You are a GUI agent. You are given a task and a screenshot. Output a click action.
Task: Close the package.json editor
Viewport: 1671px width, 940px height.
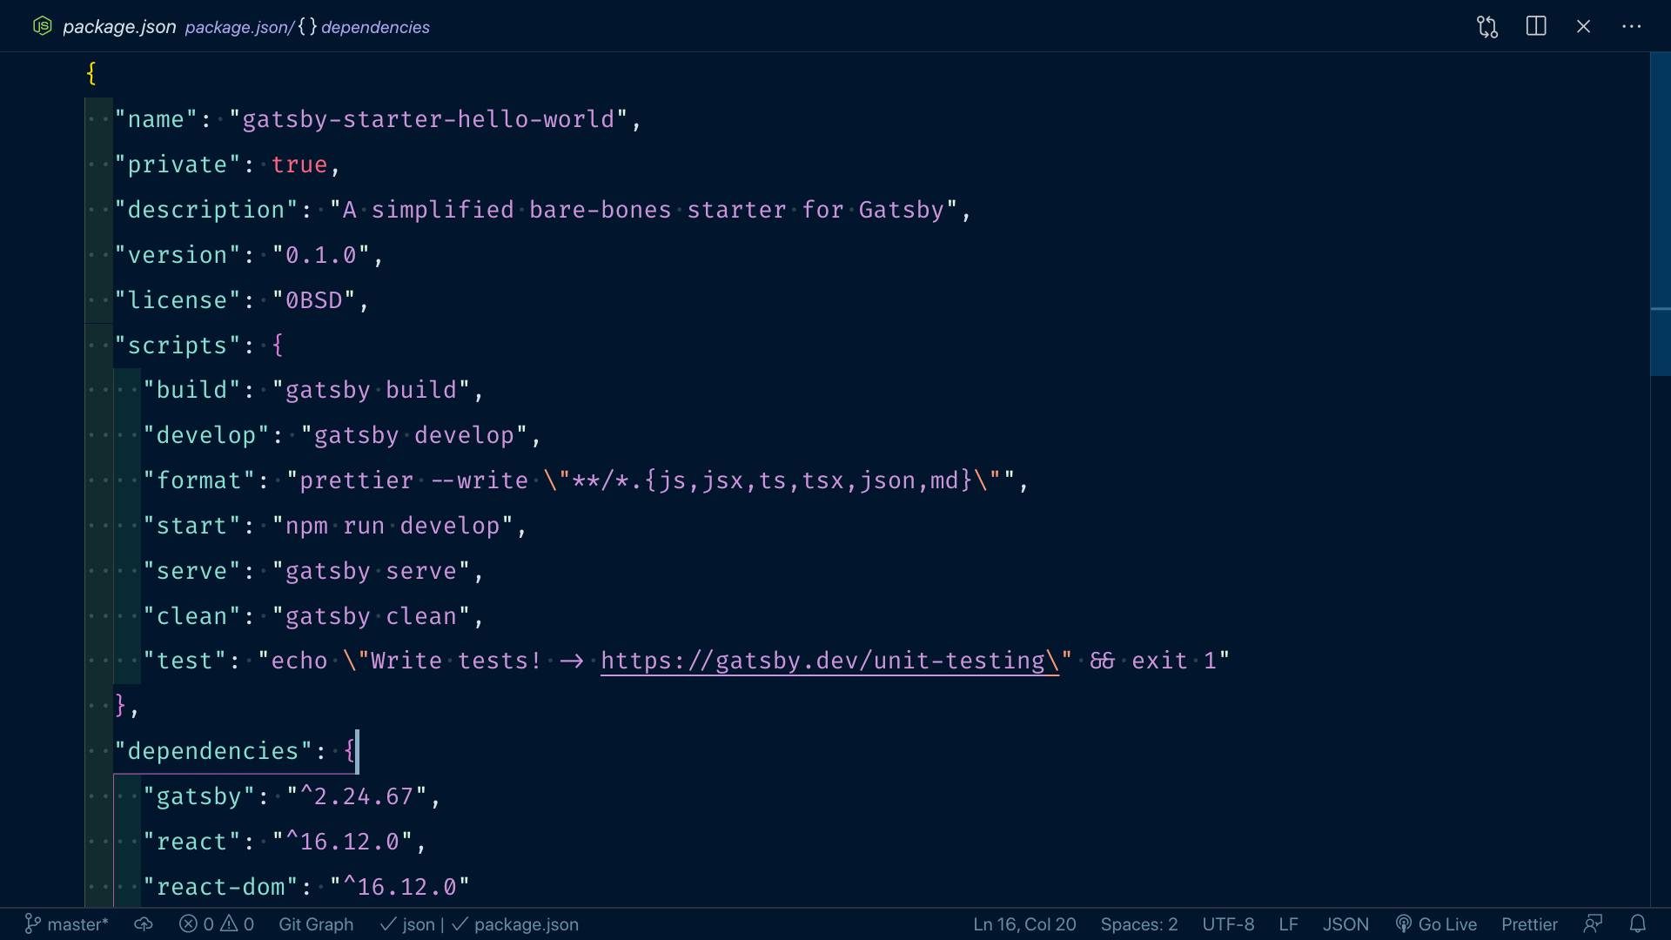pos(1584,26)
